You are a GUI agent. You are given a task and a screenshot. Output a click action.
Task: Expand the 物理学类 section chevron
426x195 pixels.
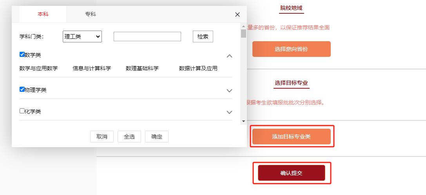230,91
